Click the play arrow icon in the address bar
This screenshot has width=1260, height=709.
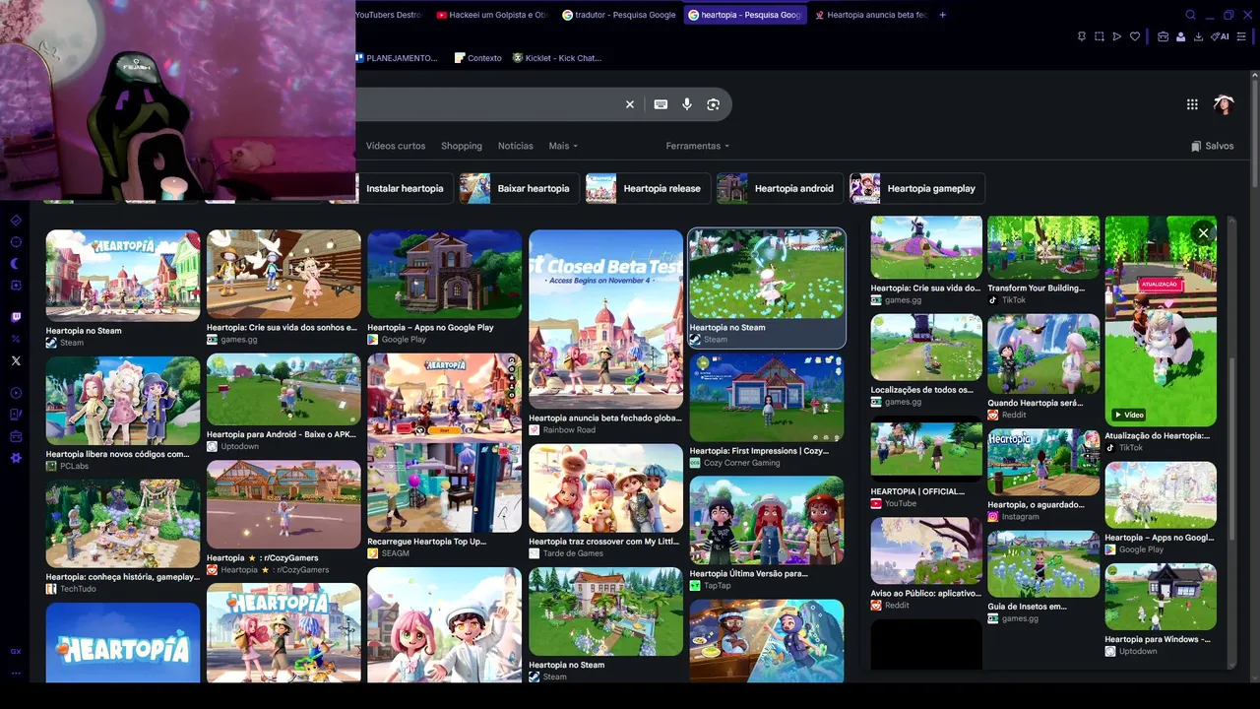click(1117, 36)
